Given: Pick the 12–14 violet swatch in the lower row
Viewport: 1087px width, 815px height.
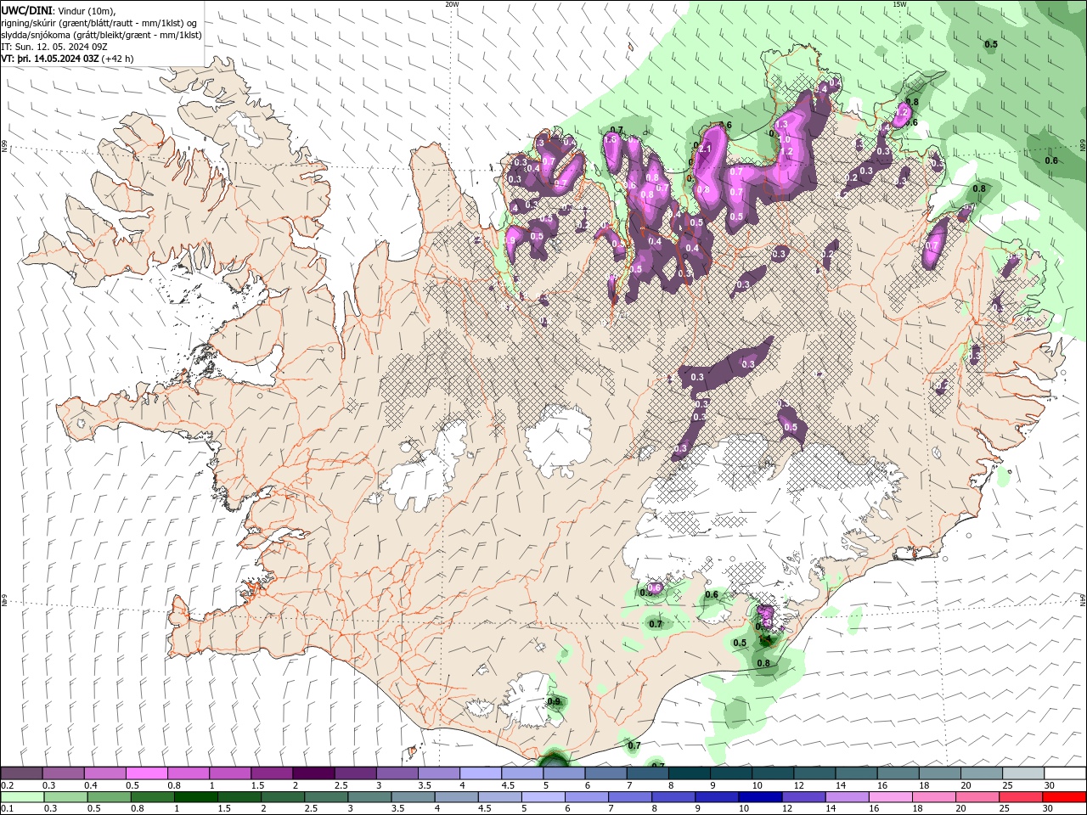Looking at the screenshot, I should pos(803,797).
